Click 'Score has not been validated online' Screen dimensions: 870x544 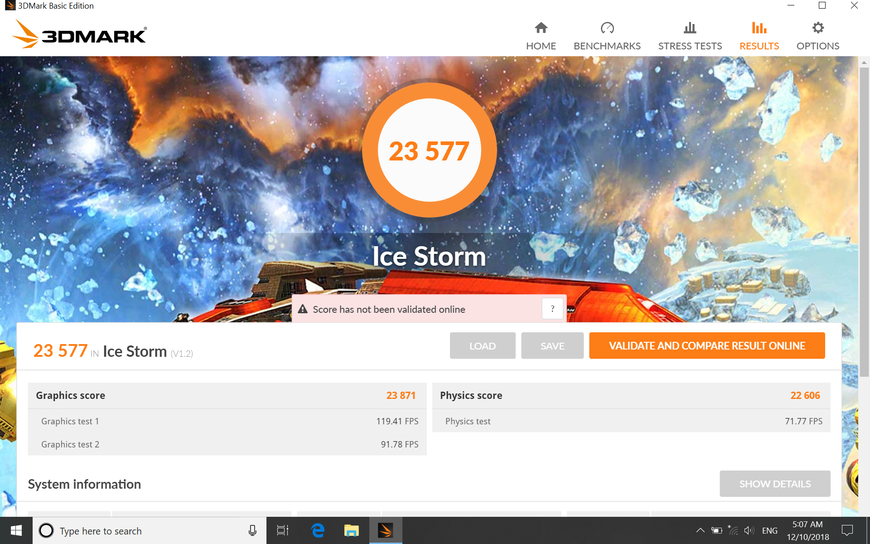click(389, 309)
